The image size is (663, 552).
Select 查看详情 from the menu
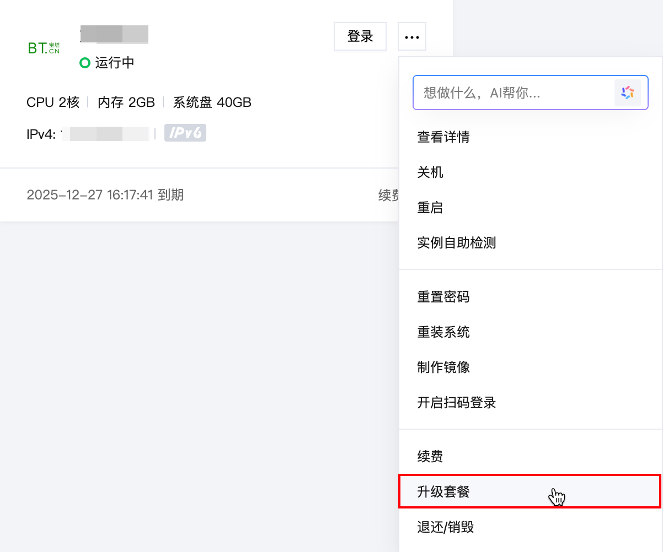(443, 137)
